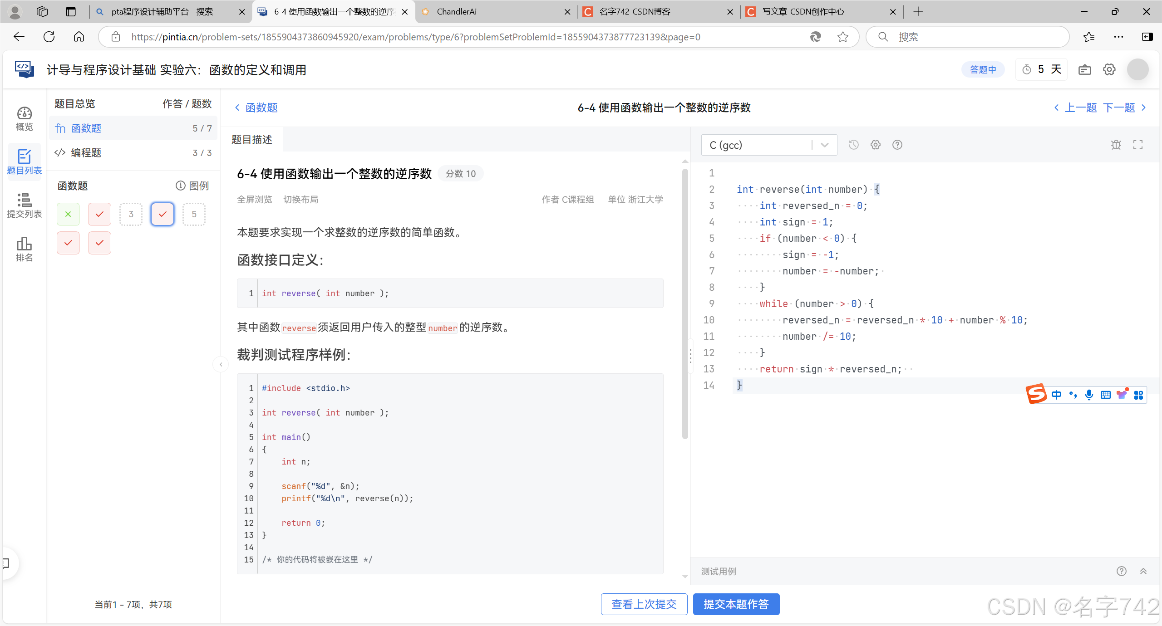The image size is (1162, 626).
Task: Open the debug (bug) tool in editor
Action: pos(1116,144)
